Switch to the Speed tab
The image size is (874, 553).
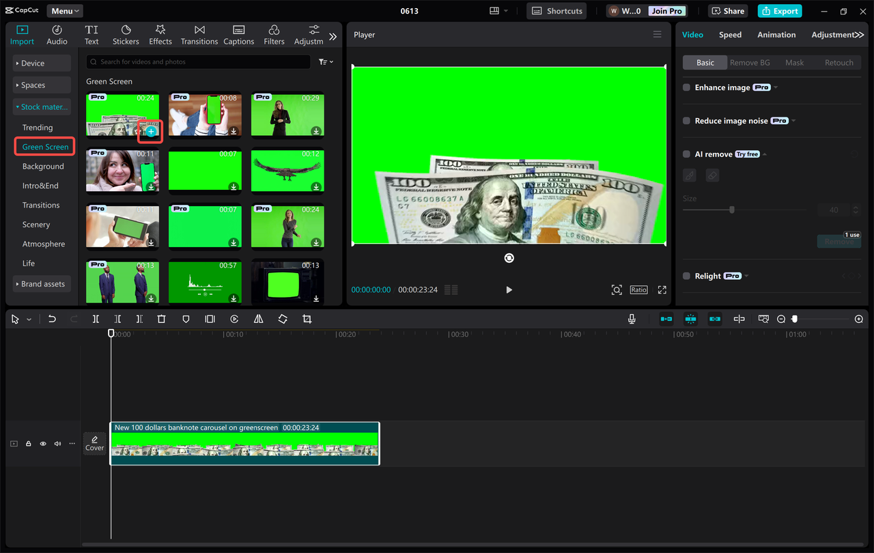point(730,34)
